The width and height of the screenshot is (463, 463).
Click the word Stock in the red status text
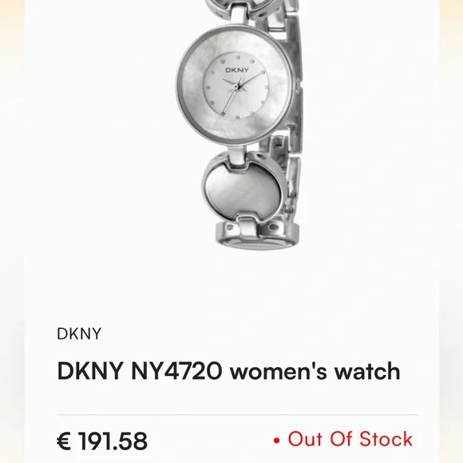tap(386, 439)
